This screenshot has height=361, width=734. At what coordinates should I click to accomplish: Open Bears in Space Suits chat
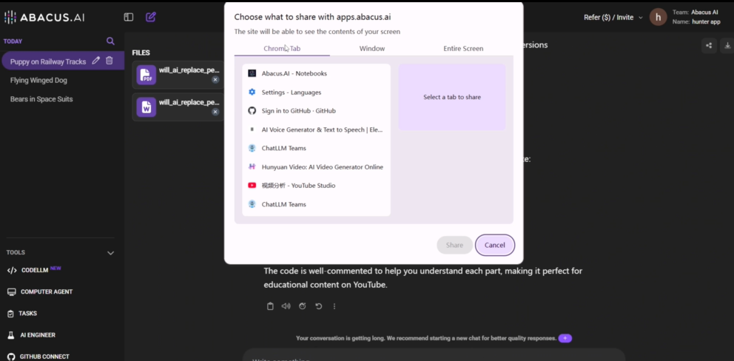coord(41,99)
